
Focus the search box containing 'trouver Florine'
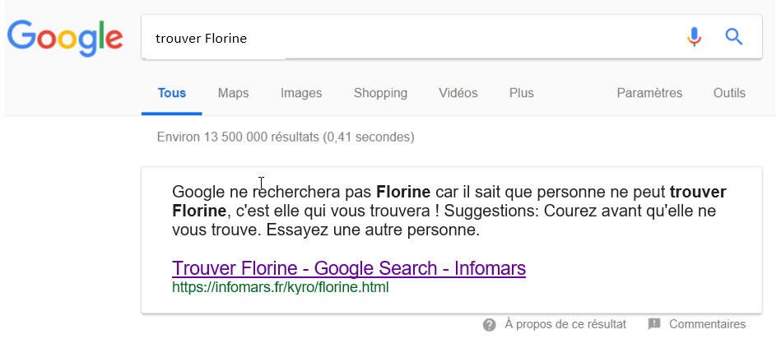point(411,38)
